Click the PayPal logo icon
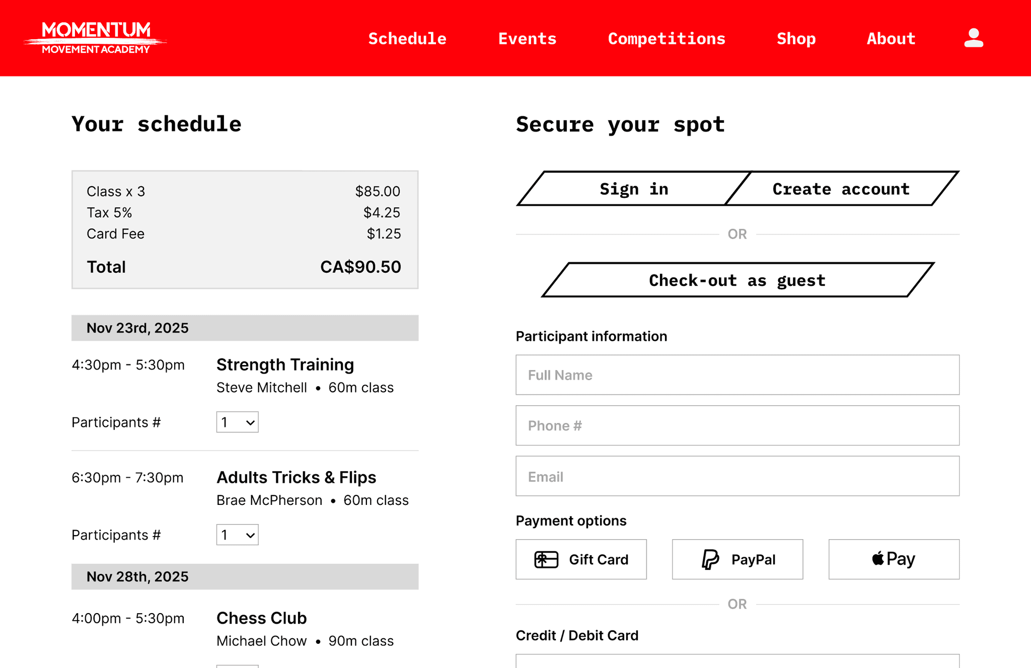Viewport: 1031px width, 668px height. tap(710, 559)
